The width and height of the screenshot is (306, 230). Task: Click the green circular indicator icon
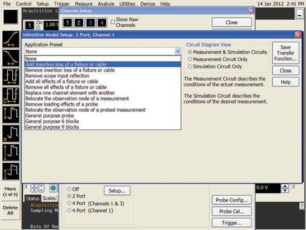tap(53, 188)
